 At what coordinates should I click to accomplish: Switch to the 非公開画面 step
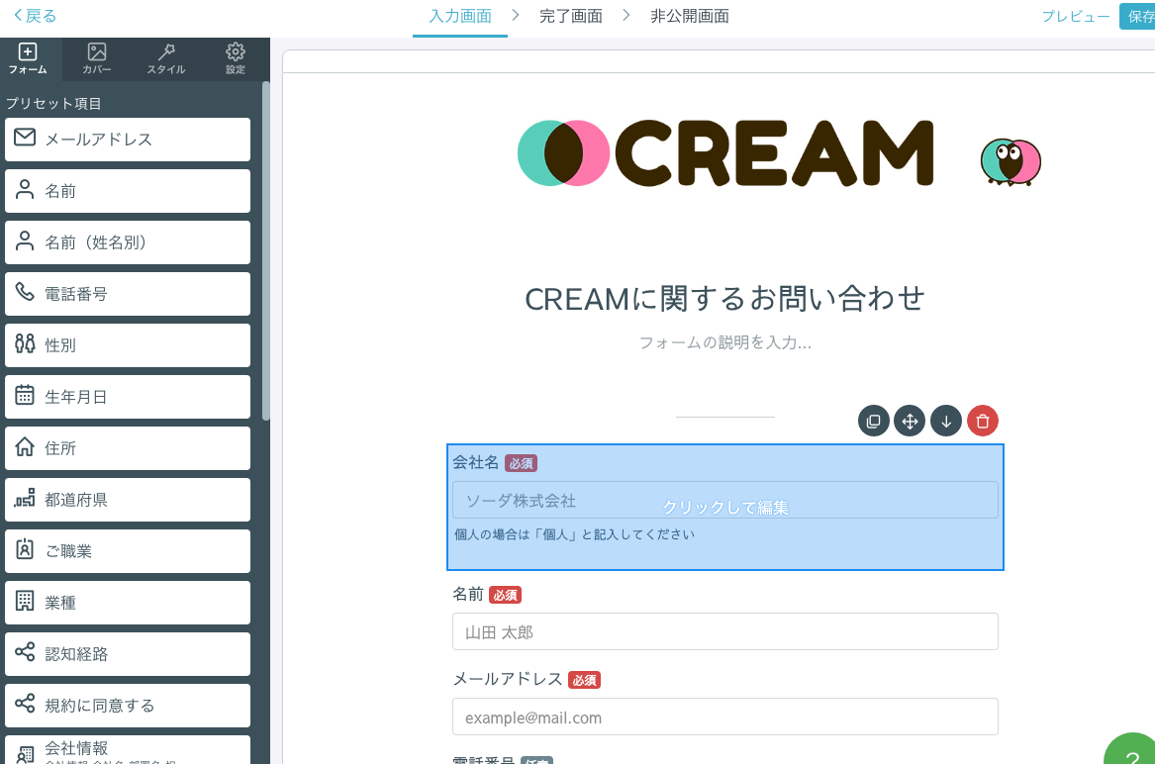point(690,16)
